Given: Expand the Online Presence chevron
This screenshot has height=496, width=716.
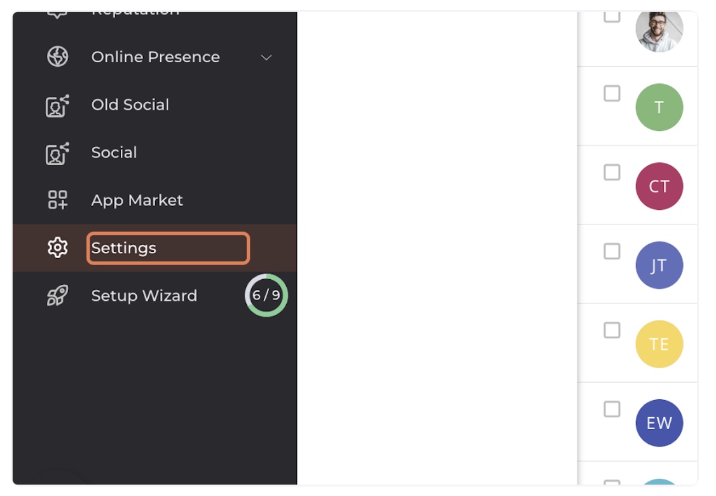Looking at the screenshot, I should point(266,57).
